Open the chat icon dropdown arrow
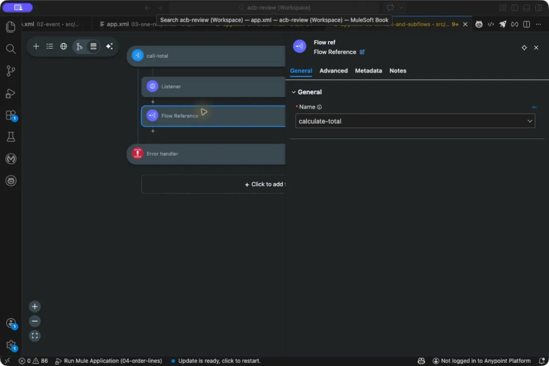Screen dimensions: 549x366 401,8
